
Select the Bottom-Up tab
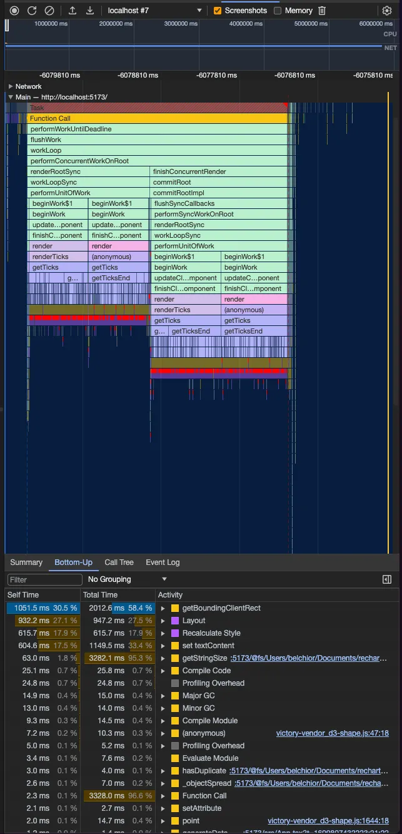pos(73,562)
